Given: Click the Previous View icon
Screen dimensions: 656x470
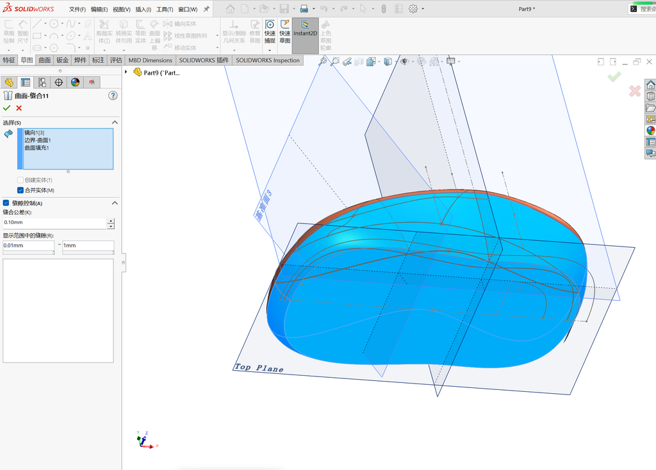Looking at the screenshot, I should pos(347,62).
